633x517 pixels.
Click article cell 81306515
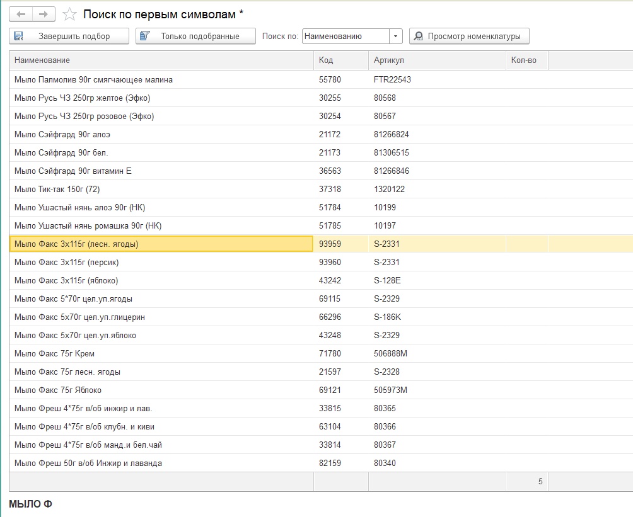click(x=437, y=152)
